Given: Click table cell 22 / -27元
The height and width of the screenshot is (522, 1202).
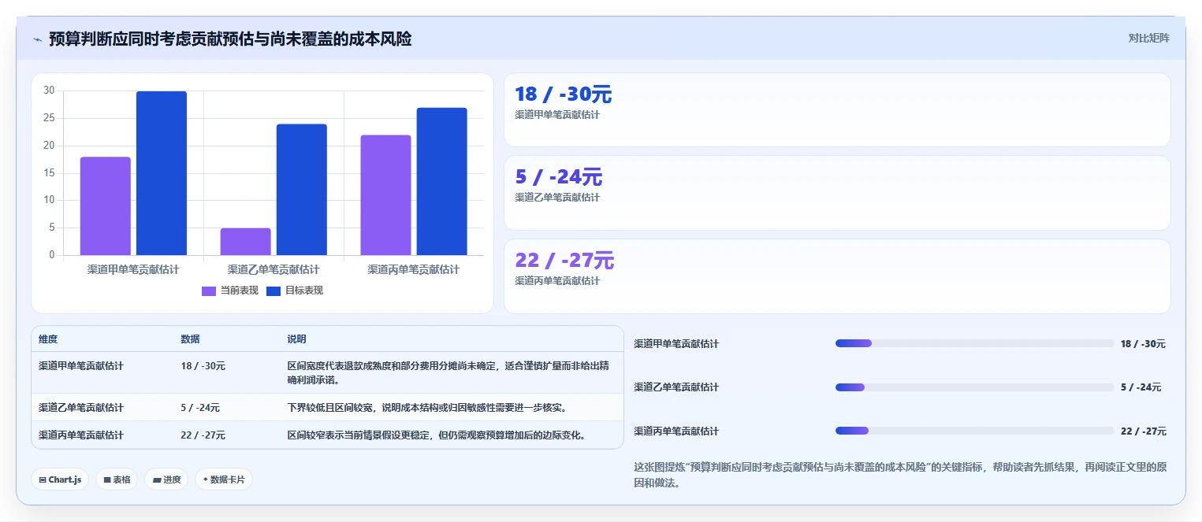Looking at the screenshot, I should click(x=203, y=435).
